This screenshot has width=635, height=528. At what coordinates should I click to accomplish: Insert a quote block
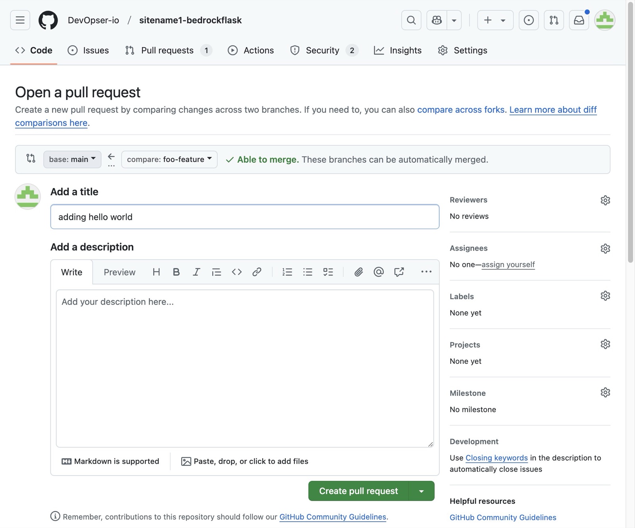pos(216,272)
